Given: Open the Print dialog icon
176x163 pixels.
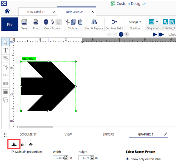Looking at the screenshot, I should [x=36, y=22].
